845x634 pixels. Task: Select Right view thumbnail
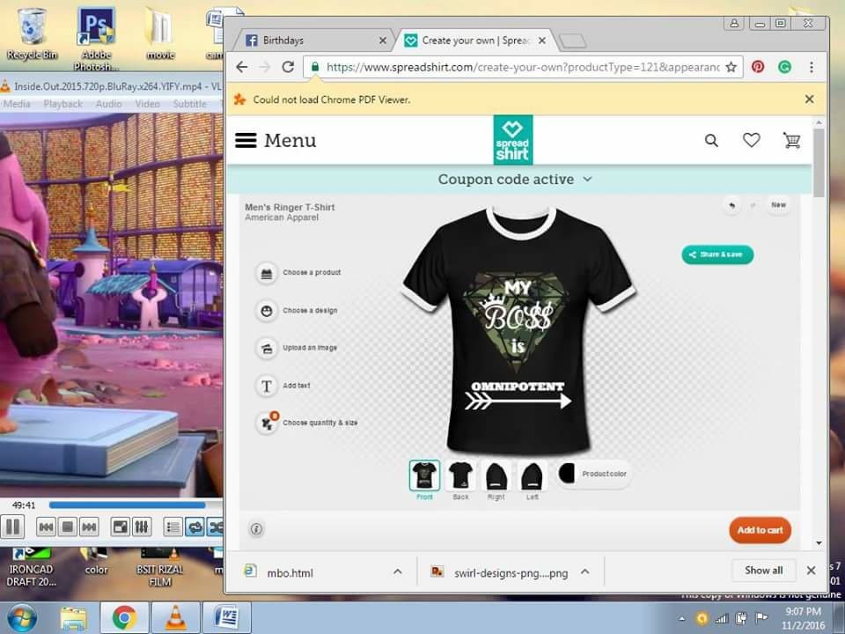coord(496,475)
